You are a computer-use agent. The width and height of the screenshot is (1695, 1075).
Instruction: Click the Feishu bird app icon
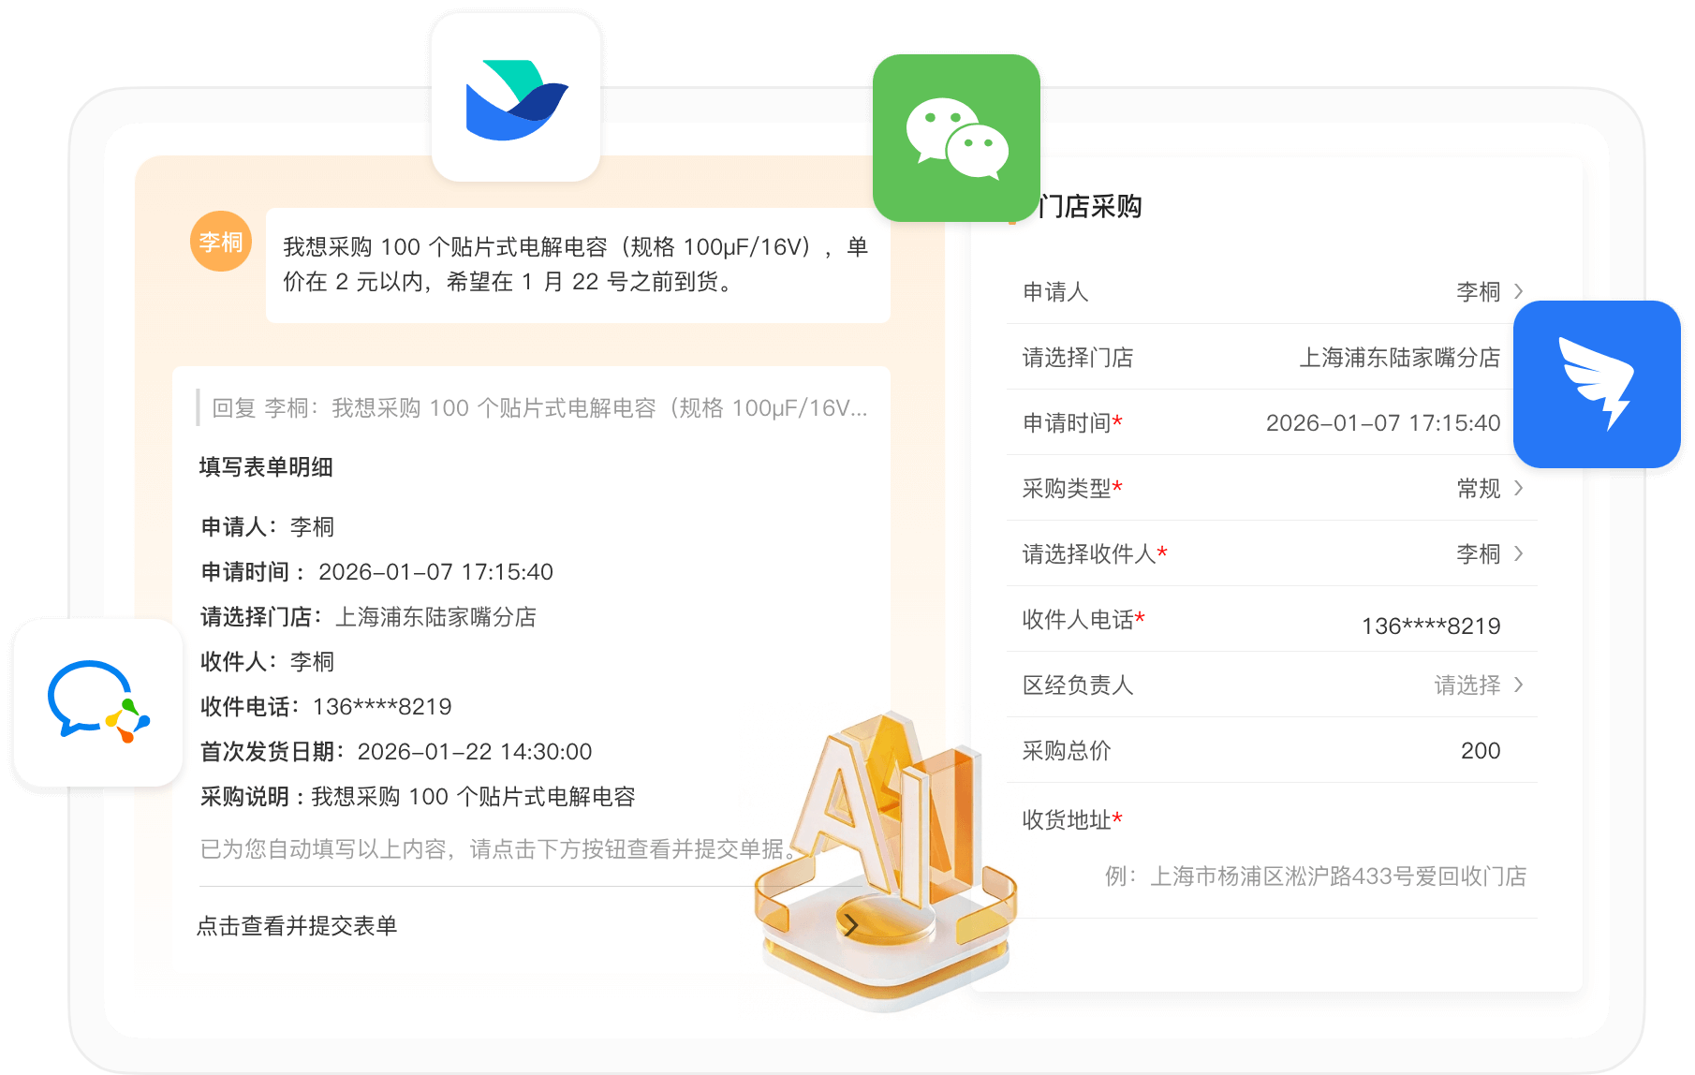click(516, 98)
